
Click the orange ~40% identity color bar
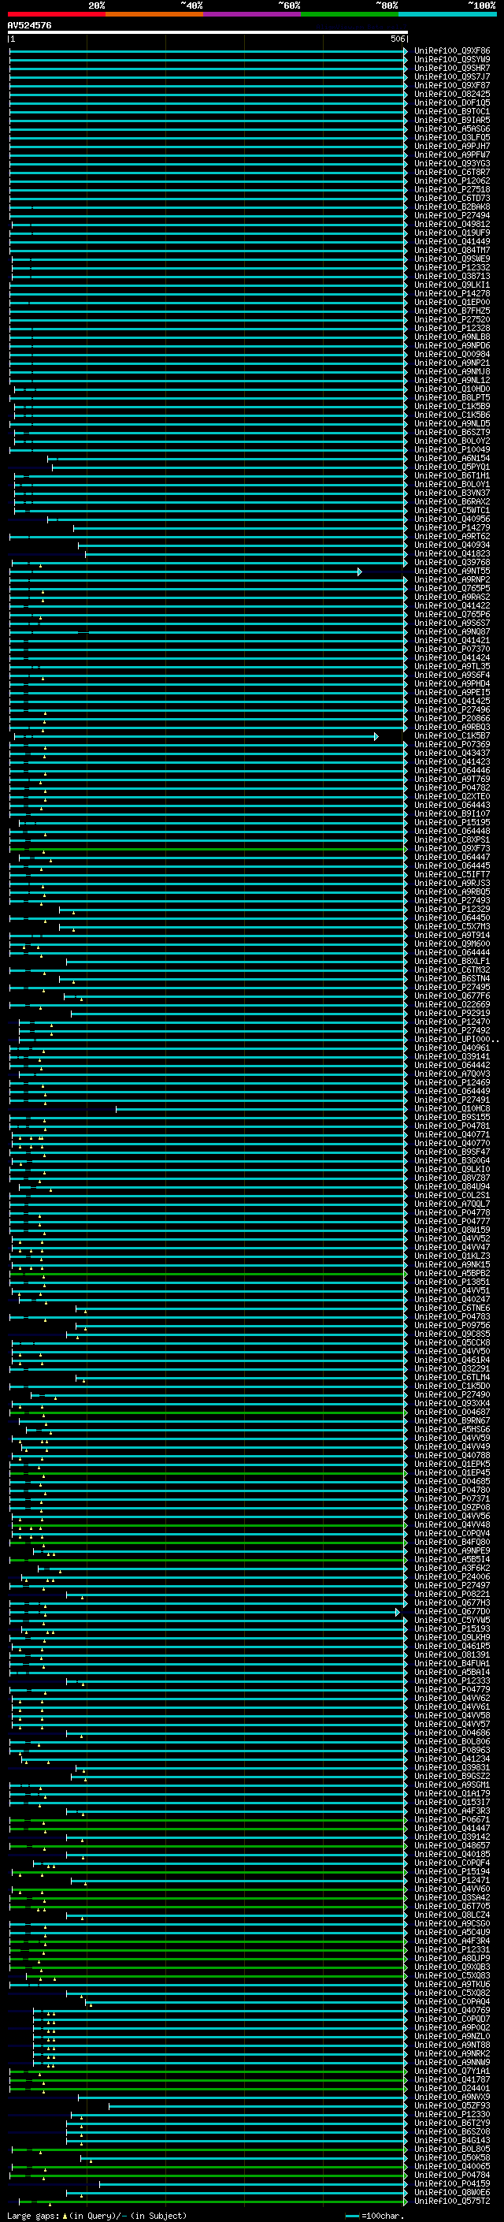point(154,15)
